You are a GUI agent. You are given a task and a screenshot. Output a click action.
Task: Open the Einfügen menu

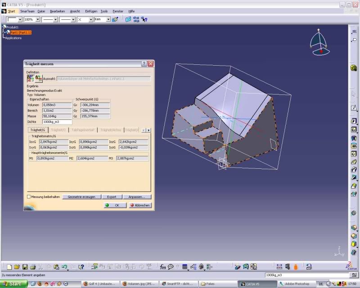pos(91,11)
